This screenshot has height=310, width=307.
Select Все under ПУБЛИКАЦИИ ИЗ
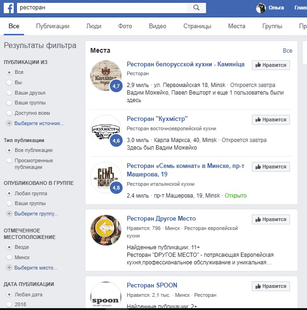pos(9,72)
